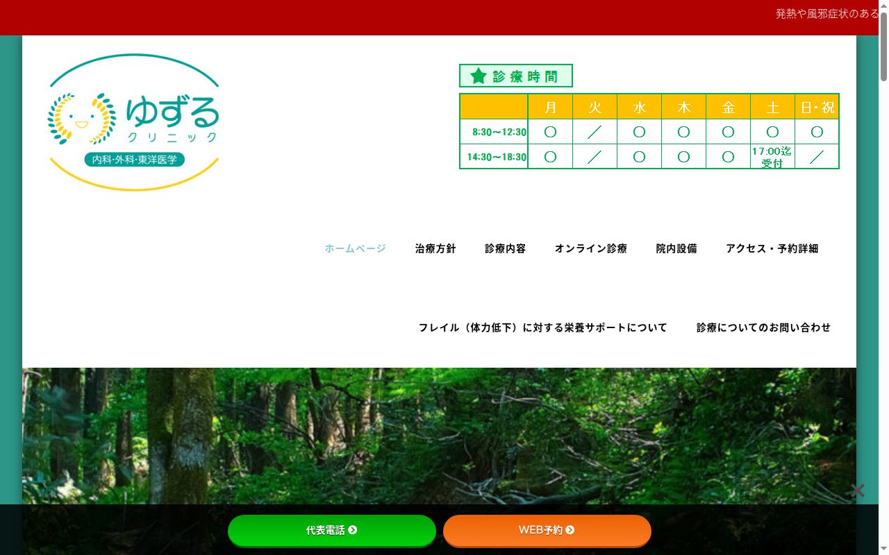
Task: Navigate to アクセス・予約詳細
Action: pos(772,248)
